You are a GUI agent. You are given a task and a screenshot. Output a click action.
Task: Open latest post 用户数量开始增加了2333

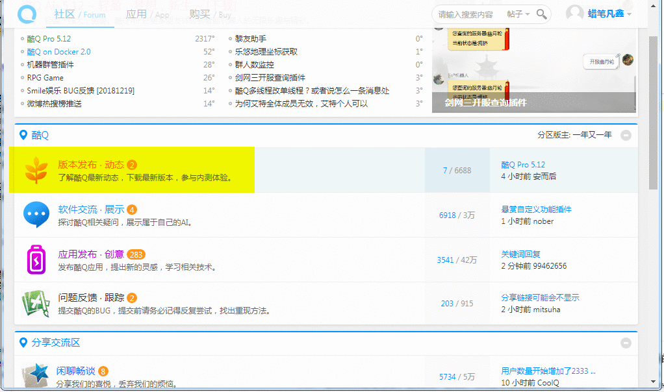click(x=548, y=371)
